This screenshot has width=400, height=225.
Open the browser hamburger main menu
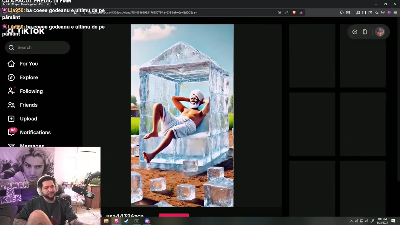click(x=395, y=12)
